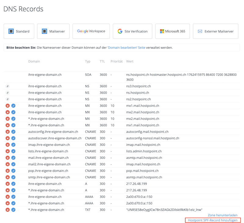This screenshot has width=244, height=223.
Task: Click the link icon on the ns2.hostpoint.ch row
Action: (8, 99)
